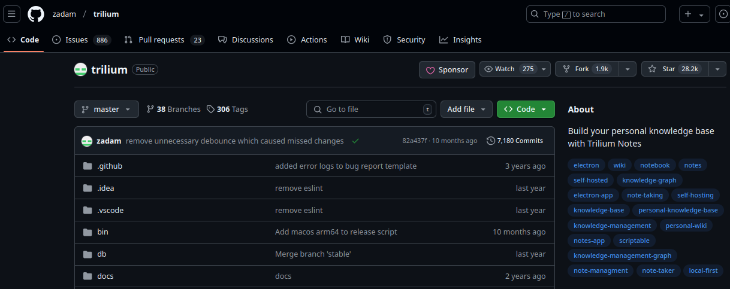Open the db folder icon
The width and height of the screenshot is (730, 289).
(88, 254)
